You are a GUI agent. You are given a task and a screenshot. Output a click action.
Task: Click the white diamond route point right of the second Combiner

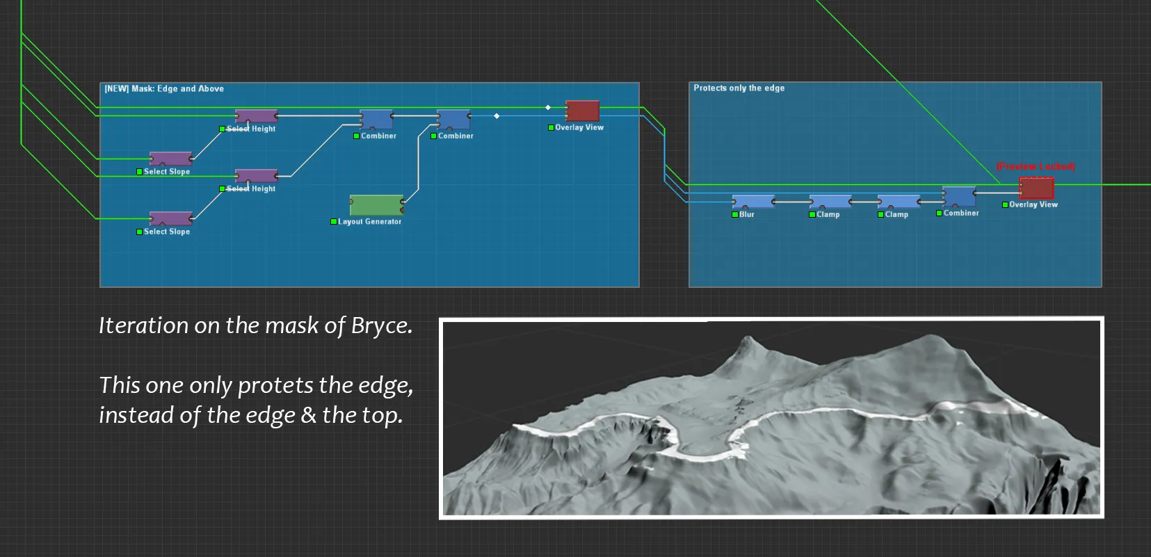pyautogui.click(x=497, y=116)
